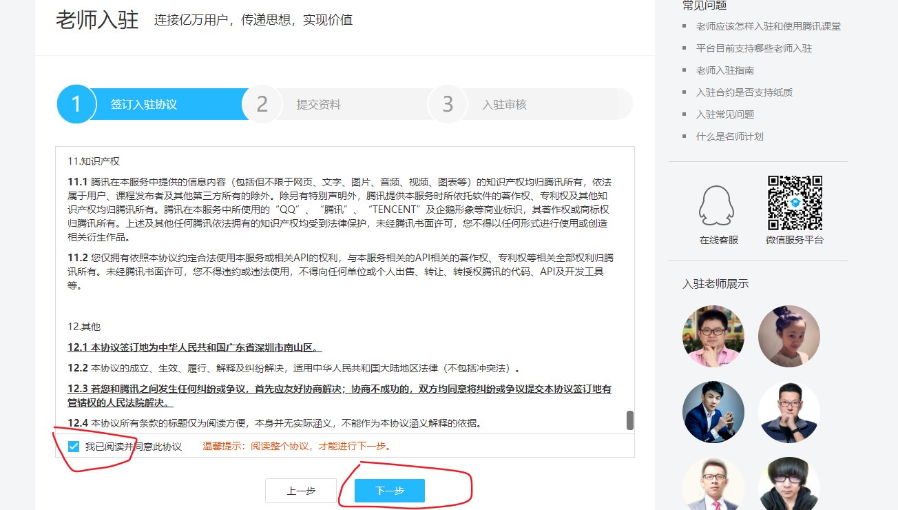This screenshot has height=510, width=898.
Task: Click the 12.其他 section heading
Action: (x=84, y=326)
